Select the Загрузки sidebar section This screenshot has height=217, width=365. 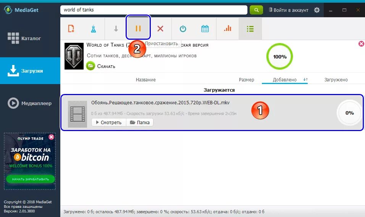tap(30, 71)
